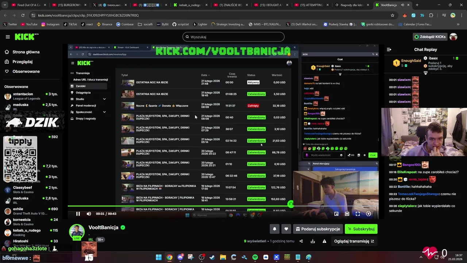467x263 pixels.
Task: Switch to Nagrody dla lider browser tab
Action: click(352, 5)
